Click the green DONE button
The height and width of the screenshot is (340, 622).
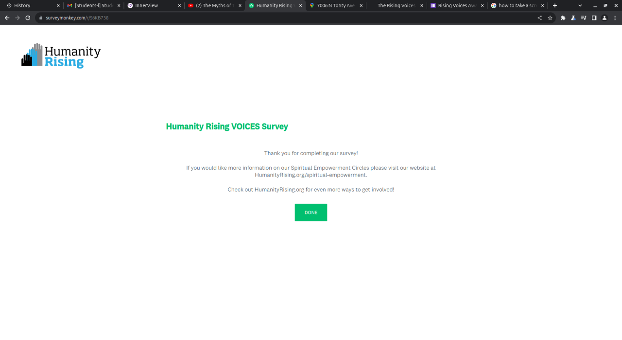tap(311, 213)
